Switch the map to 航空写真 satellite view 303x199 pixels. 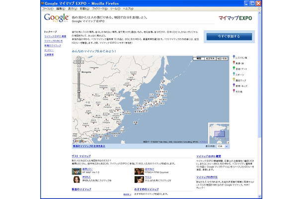[x=210, y=59]
